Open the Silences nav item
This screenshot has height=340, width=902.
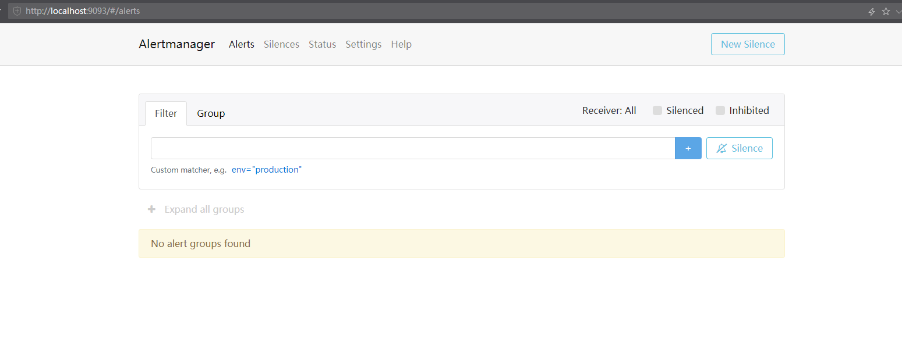coord(281,44)
